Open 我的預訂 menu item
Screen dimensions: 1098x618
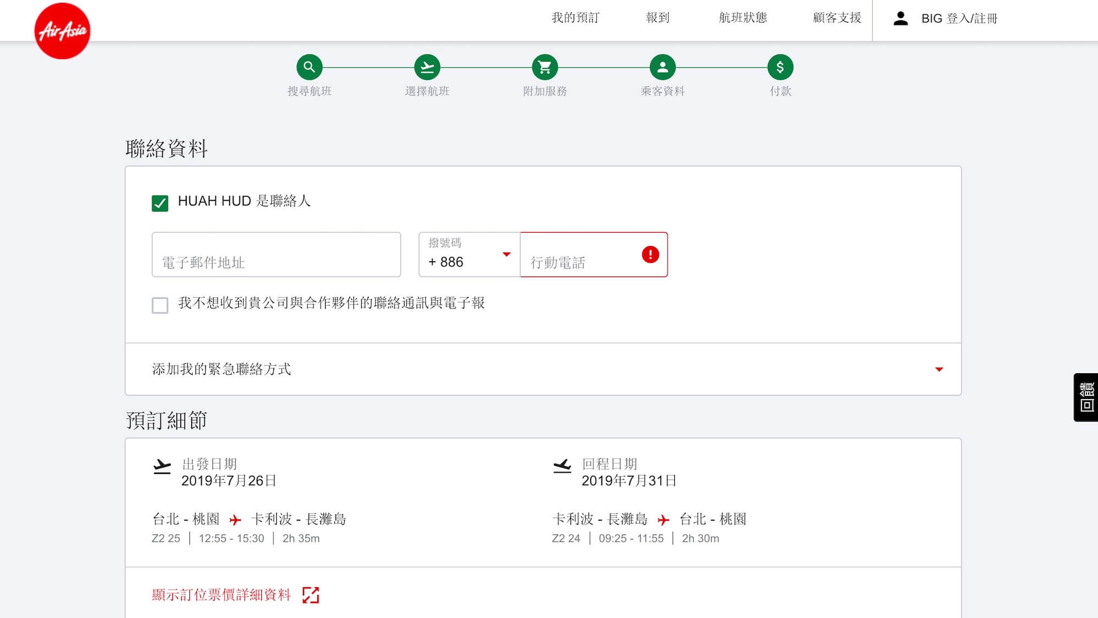tap(575, 18)
